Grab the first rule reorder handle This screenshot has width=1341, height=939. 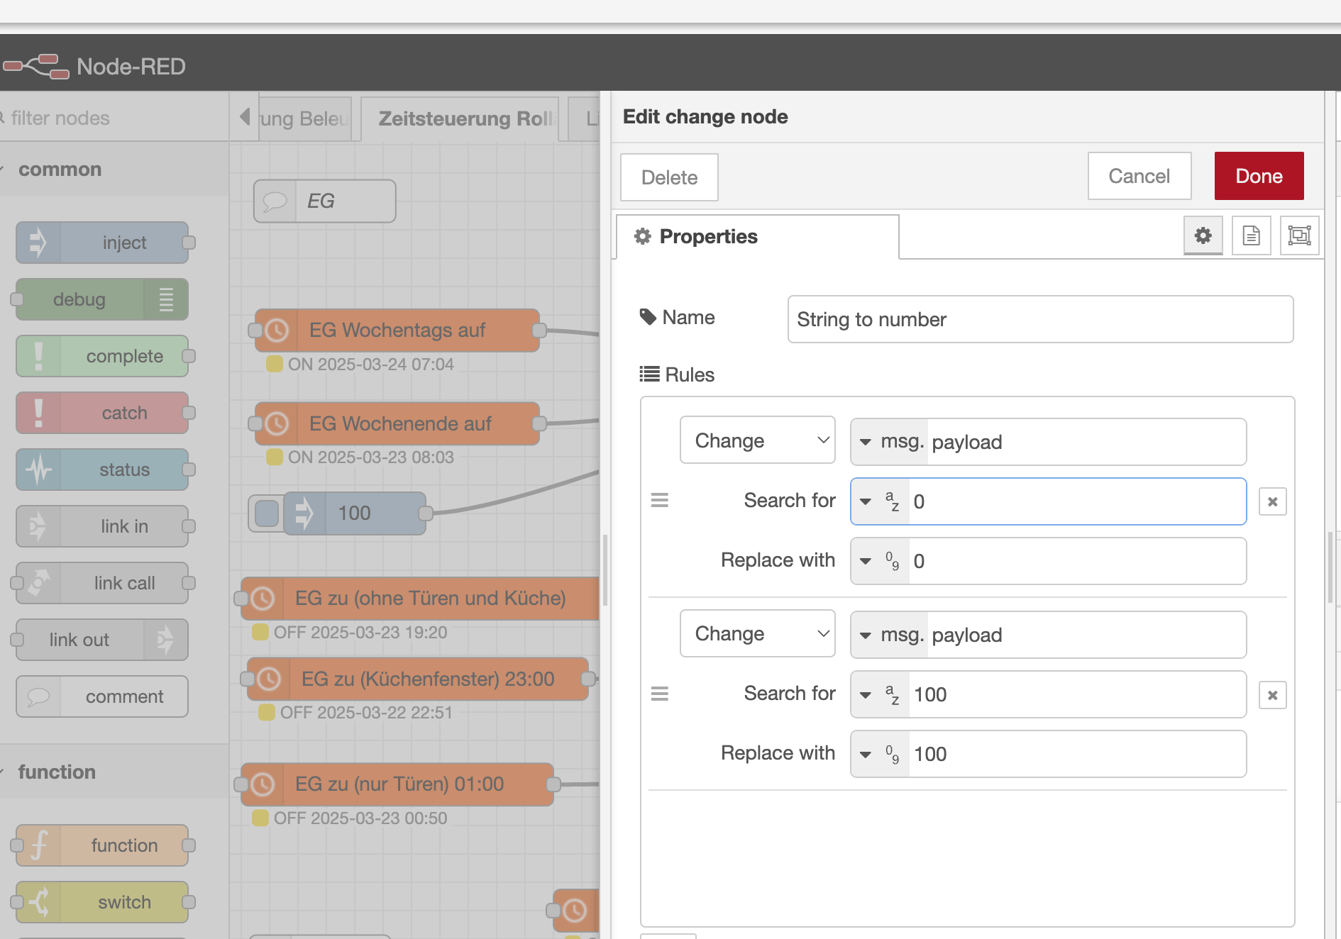pos(660,501)
